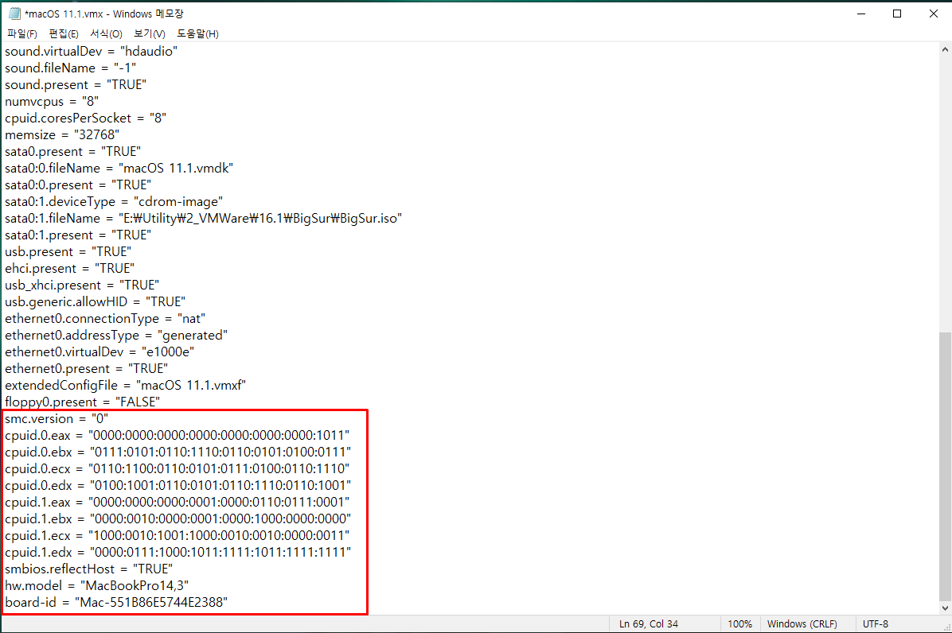This screenshot has width=952, height=633.
Task: Click the Ln 69, Col 34 status entry
Action: pos(649,624)
